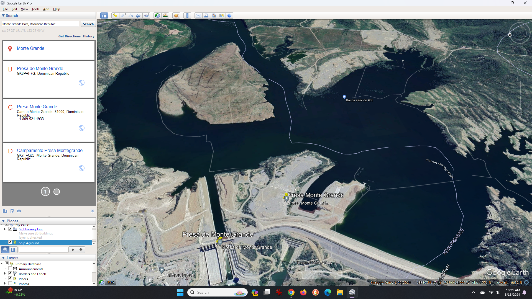Toggle the Primary Database checkbox

(x=7, y=264)
